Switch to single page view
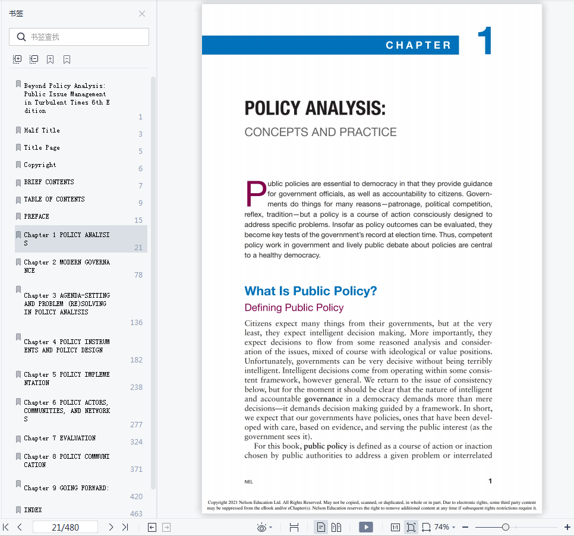 (321, 527)
